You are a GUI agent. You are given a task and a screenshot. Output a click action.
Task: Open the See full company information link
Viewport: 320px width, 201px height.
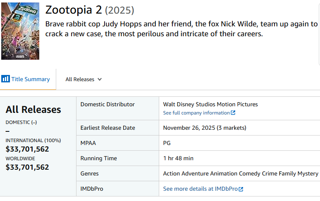[196, 113]
